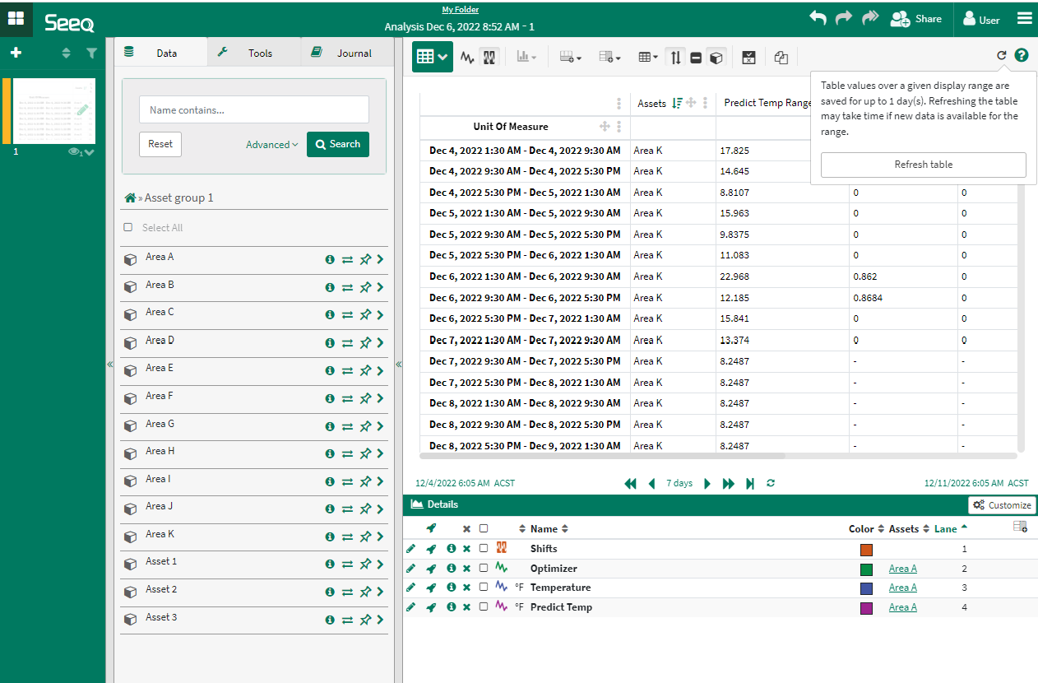This screenshot has width=1038, height=683.
Task: Open the help question mark icon
Action: tap(1022, 55)
